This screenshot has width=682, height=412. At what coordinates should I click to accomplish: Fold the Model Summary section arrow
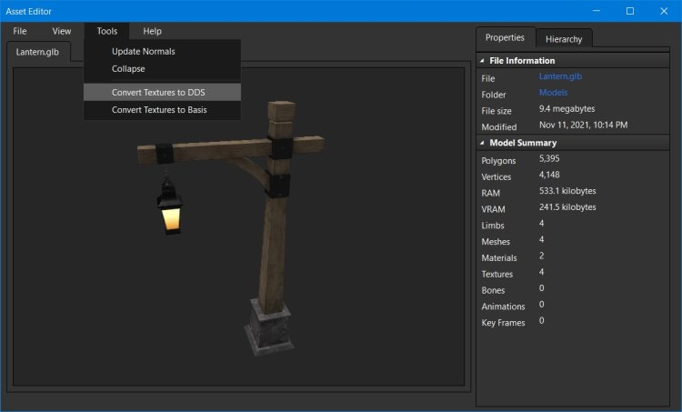[482, 143]
